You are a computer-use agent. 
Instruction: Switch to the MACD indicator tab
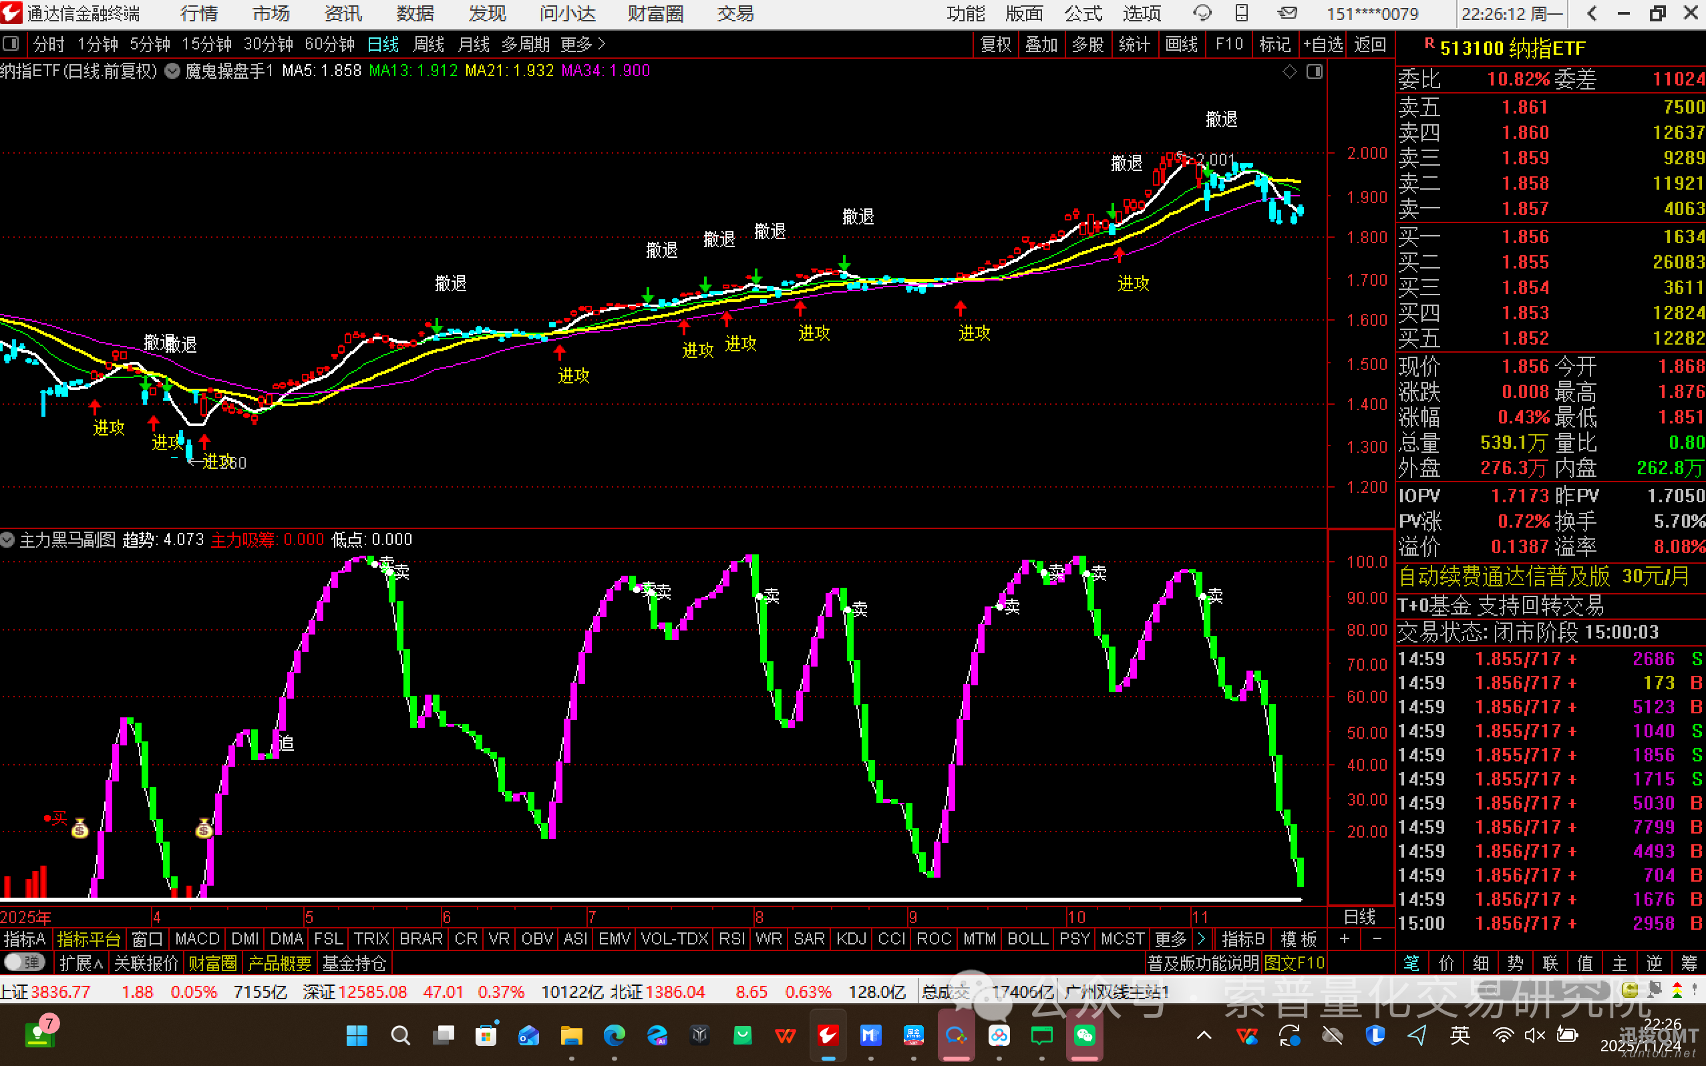[198, 939]
